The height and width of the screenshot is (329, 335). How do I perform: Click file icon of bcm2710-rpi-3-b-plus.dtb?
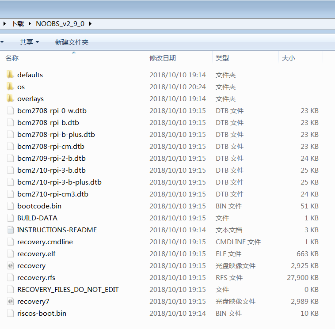[10, 182]
